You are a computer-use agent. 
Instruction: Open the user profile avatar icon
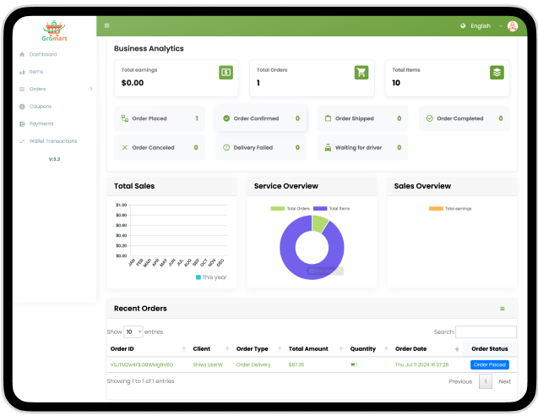pyautogui.click(x=513, y=25)
